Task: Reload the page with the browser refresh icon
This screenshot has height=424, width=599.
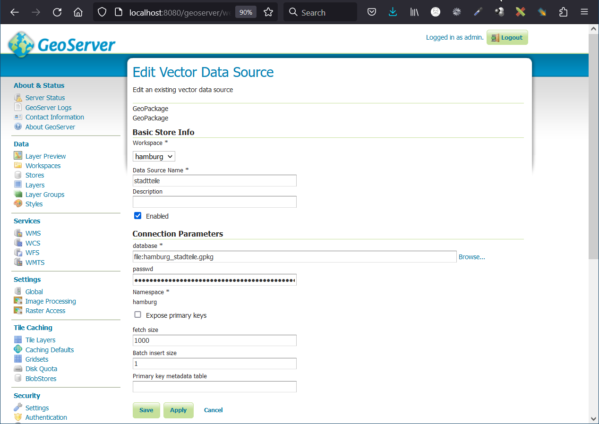Action: (57, 12)
